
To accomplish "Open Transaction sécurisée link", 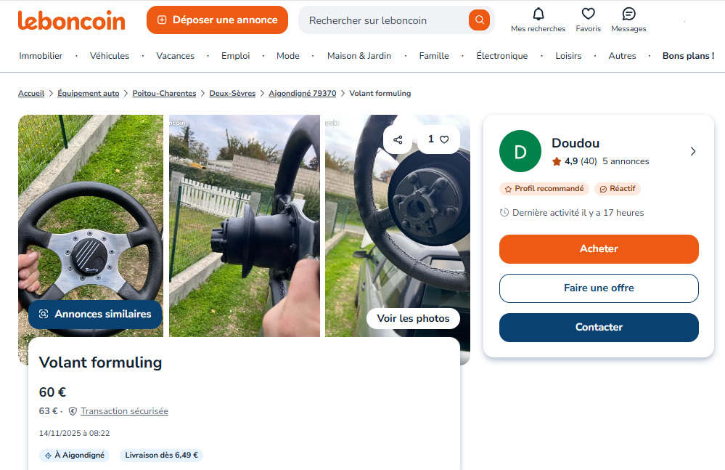I will pyautogui.click(x=124, y=411).
